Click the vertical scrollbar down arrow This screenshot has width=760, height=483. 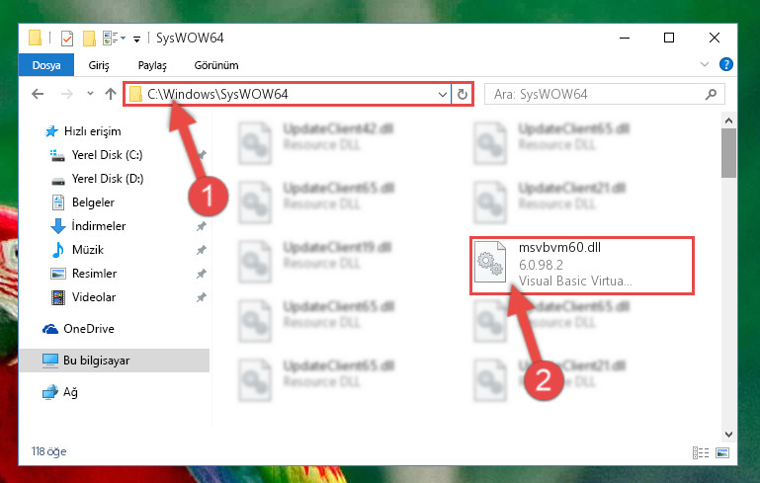(x=728, y=434)
